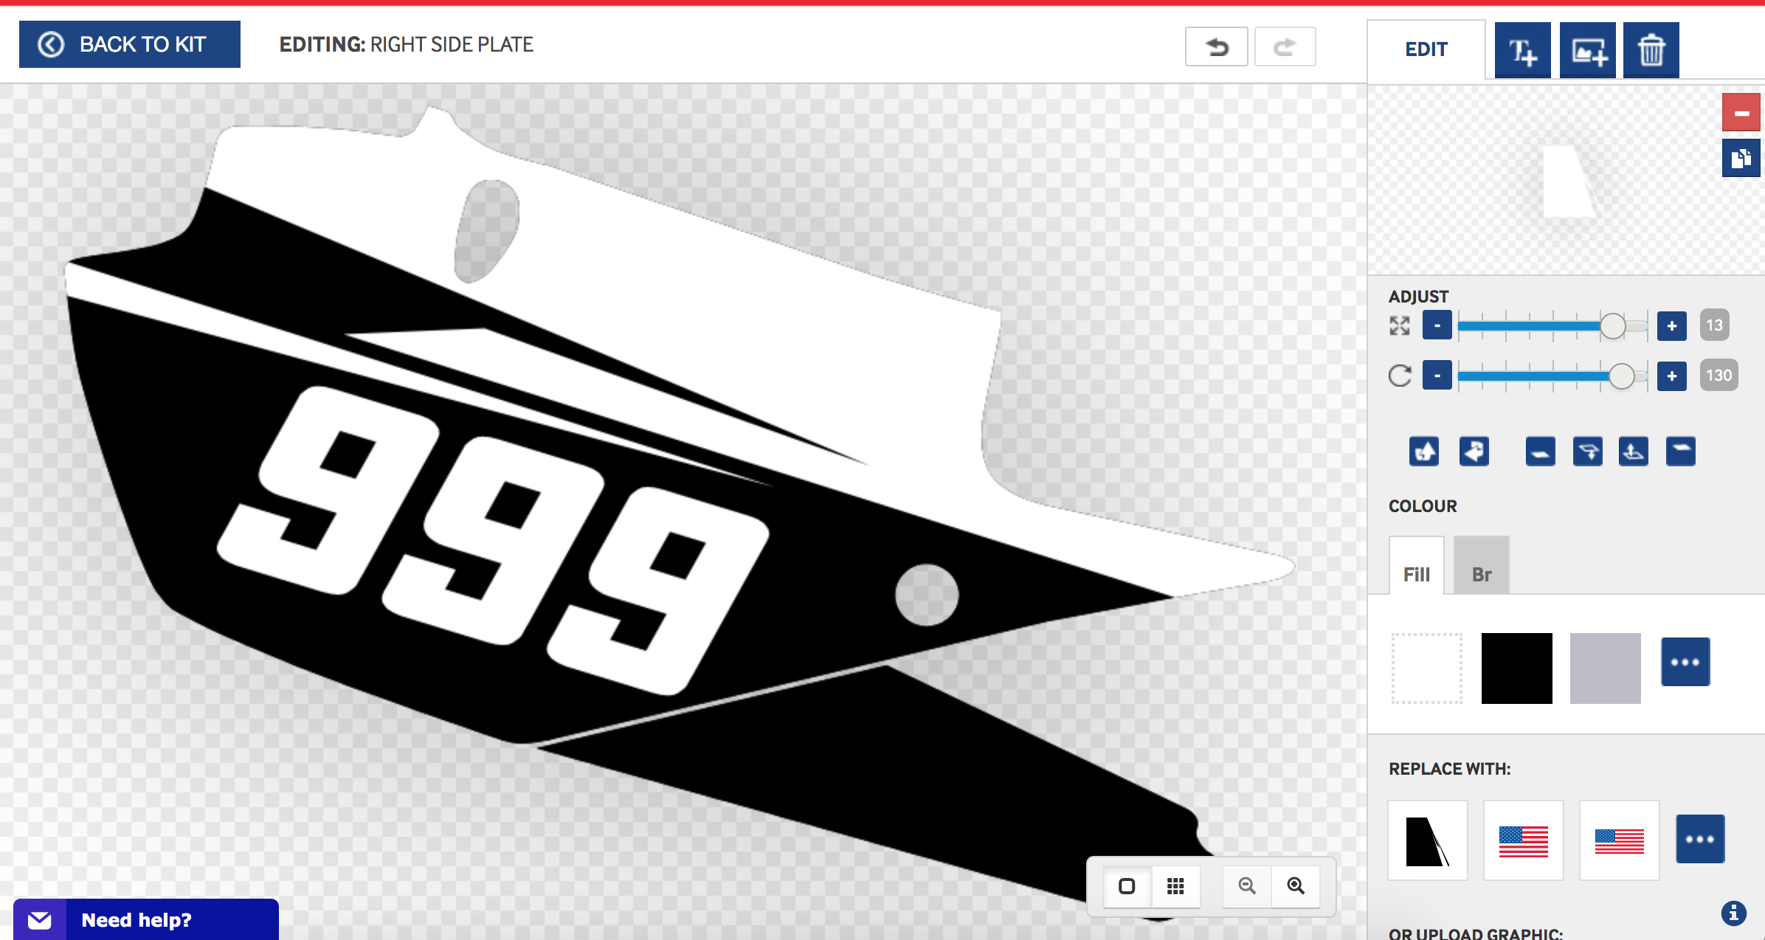Click the trash delete icon
Viewport: 1765px width, 940px height.
click(x=1651, y=50)
